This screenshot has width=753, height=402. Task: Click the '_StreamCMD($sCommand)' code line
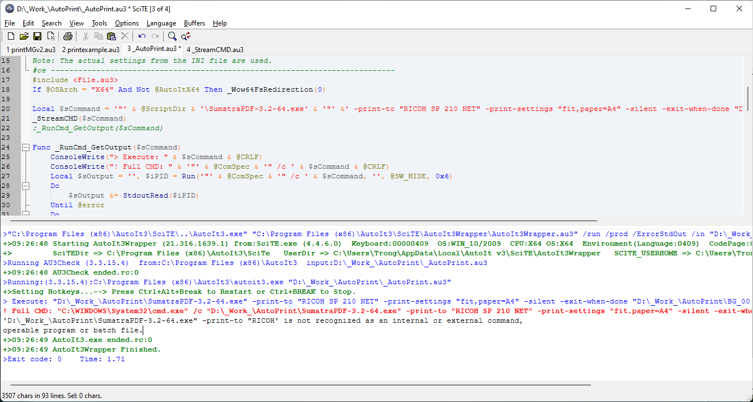pyautogui.click(x=79, y=118)
